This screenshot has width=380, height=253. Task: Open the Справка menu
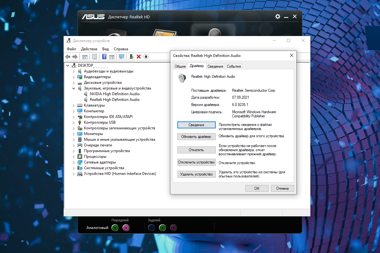click(121, 49)
